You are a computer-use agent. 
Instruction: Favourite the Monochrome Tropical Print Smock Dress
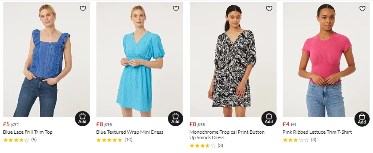tap(269, 8)
